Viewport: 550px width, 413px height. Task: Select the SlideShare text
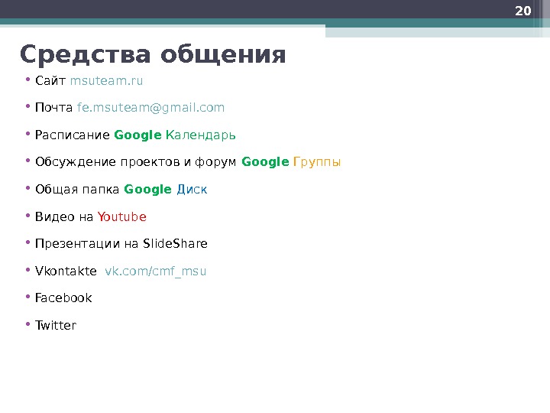(x=175, y=243)
